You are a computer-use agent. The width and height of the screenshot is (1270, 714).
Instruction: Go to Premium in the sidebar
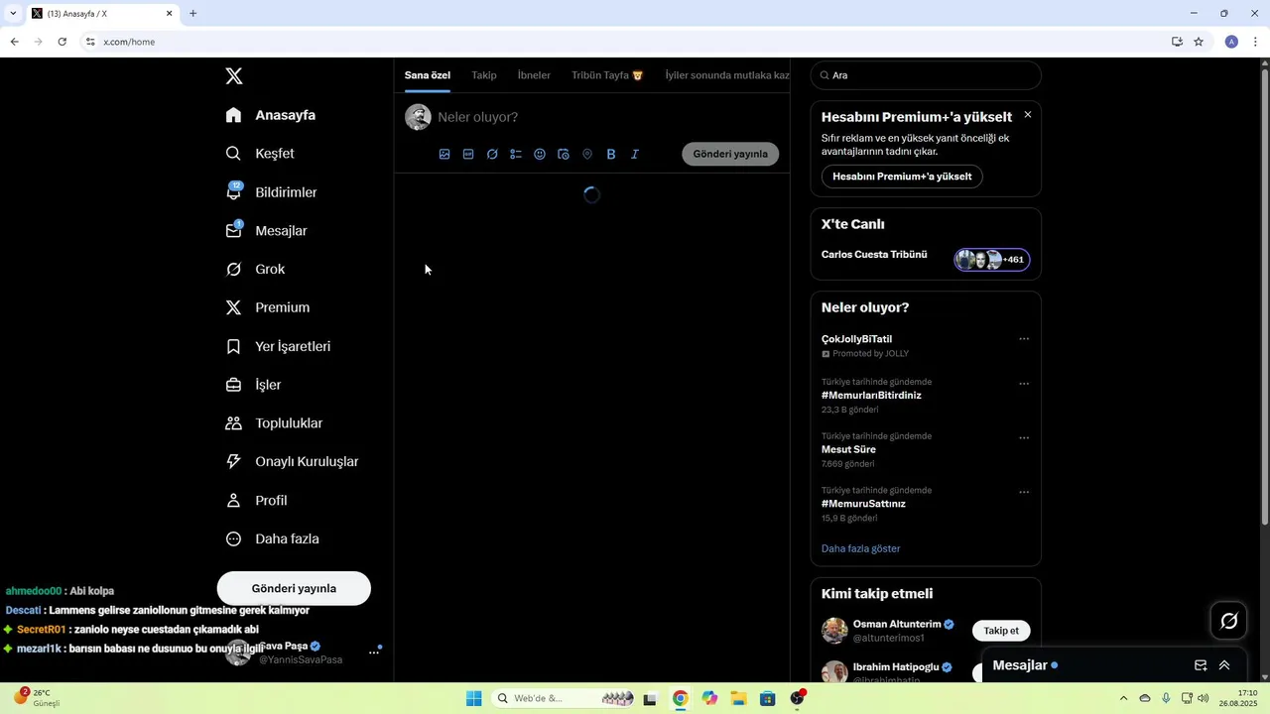click(268, 308)
